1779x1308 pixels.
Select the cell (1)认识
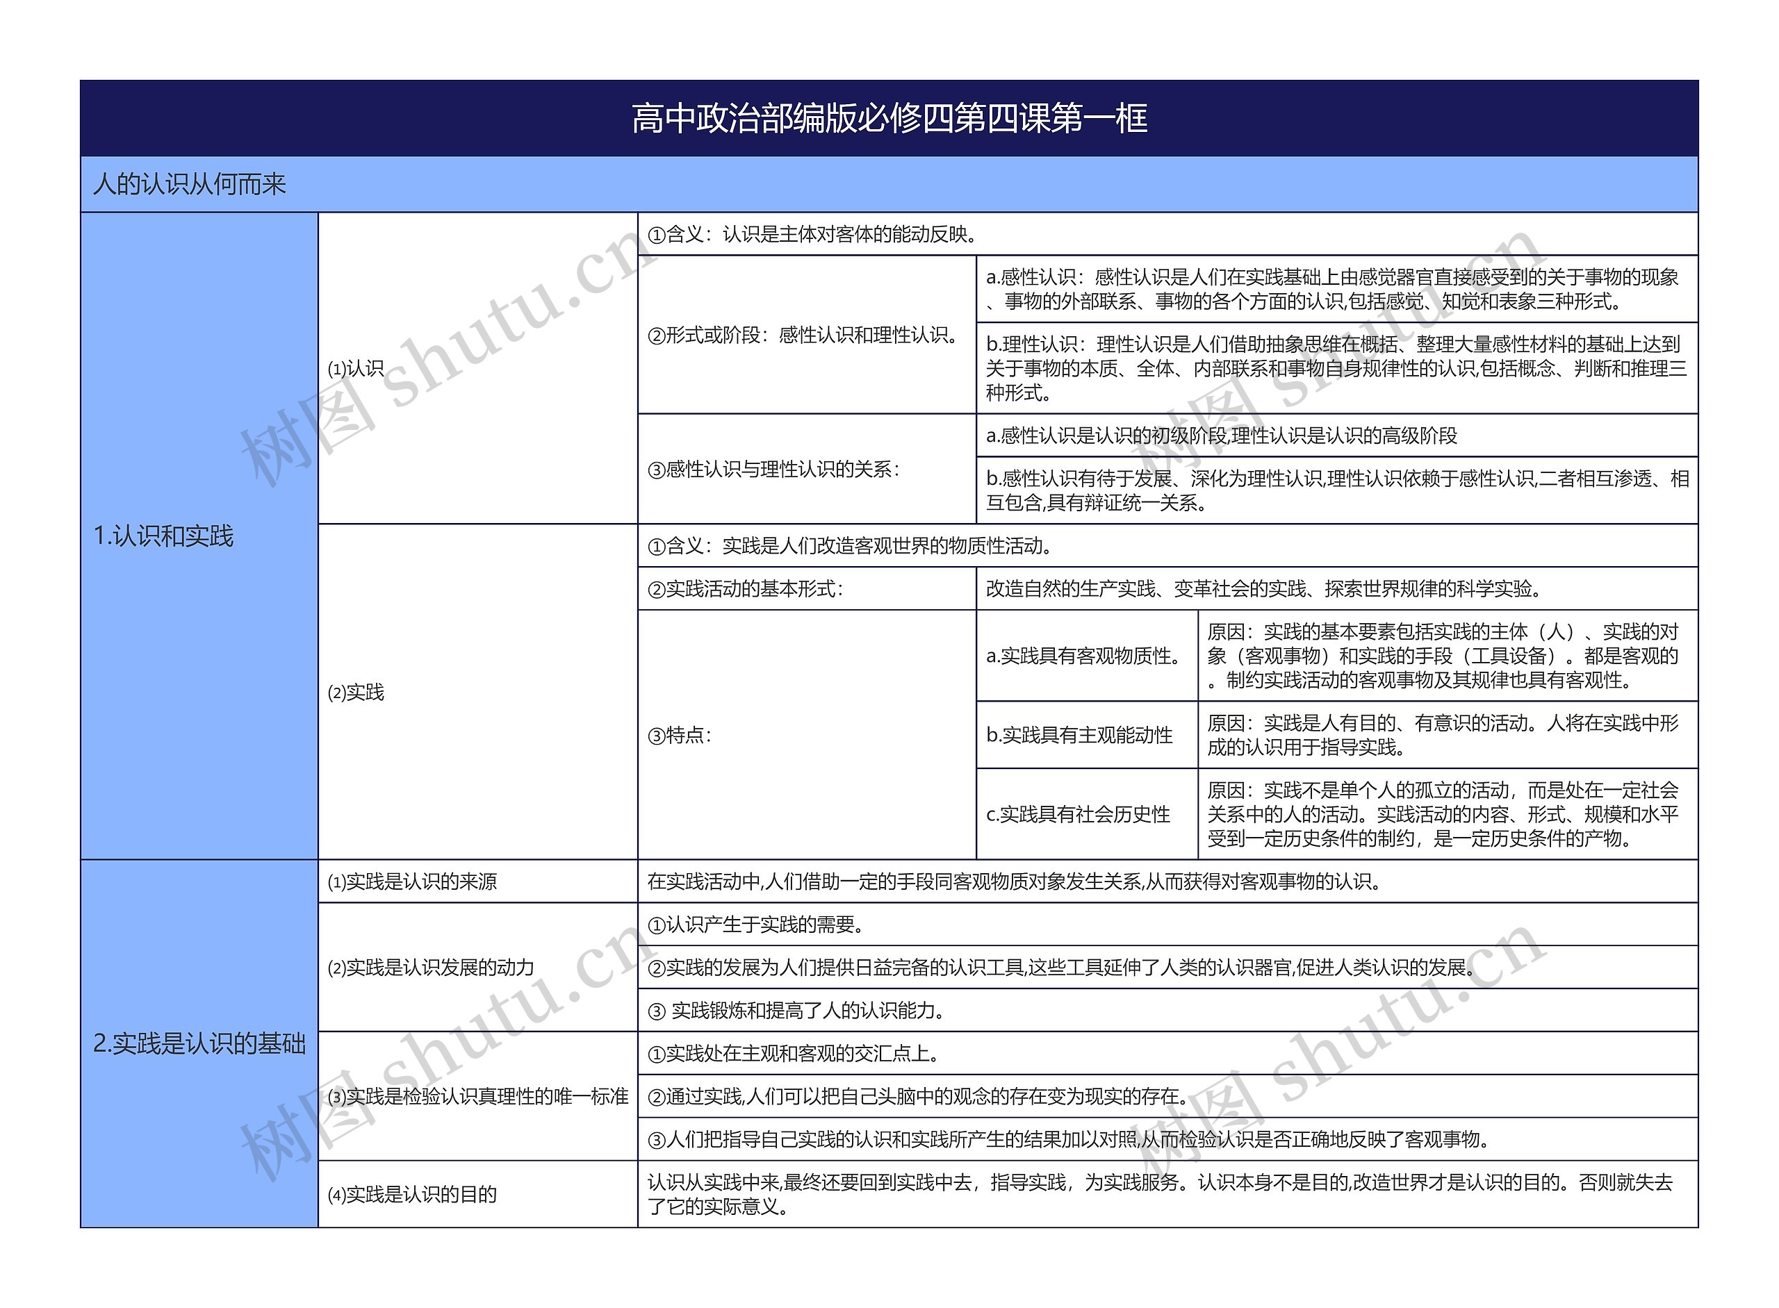coord(477,368)
